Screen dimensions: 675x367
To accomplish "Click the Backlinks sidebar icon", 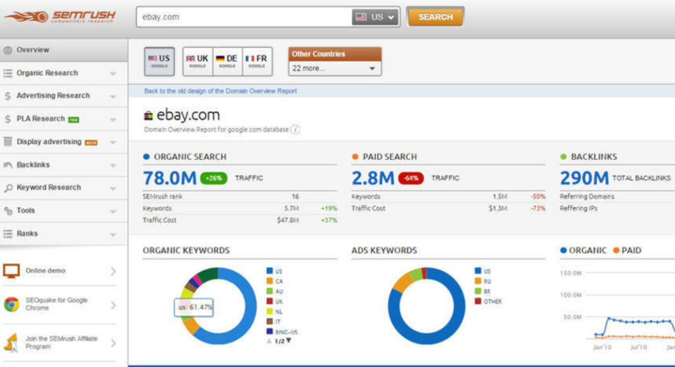I will [x=8, y=165].
